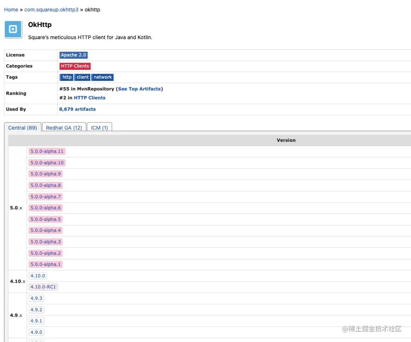411x342 pixels.
Task: Select the client tag
Action: 83,77
